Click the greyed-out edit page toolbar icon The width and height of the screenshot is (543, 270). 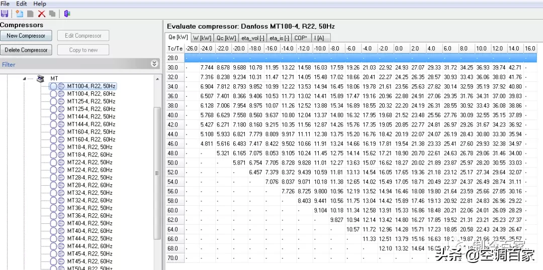pos(31,14)
